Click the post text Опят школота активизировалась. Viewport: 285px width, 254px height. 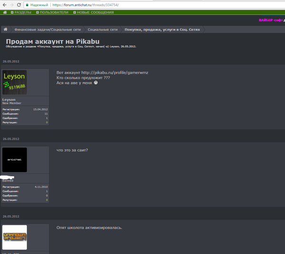89,228
